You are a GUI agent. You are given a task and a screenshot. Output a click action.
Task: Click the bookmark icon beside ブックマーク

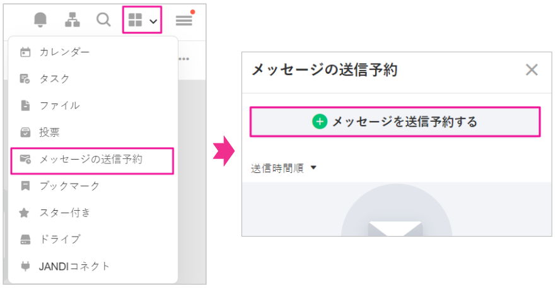click(25, 186)
